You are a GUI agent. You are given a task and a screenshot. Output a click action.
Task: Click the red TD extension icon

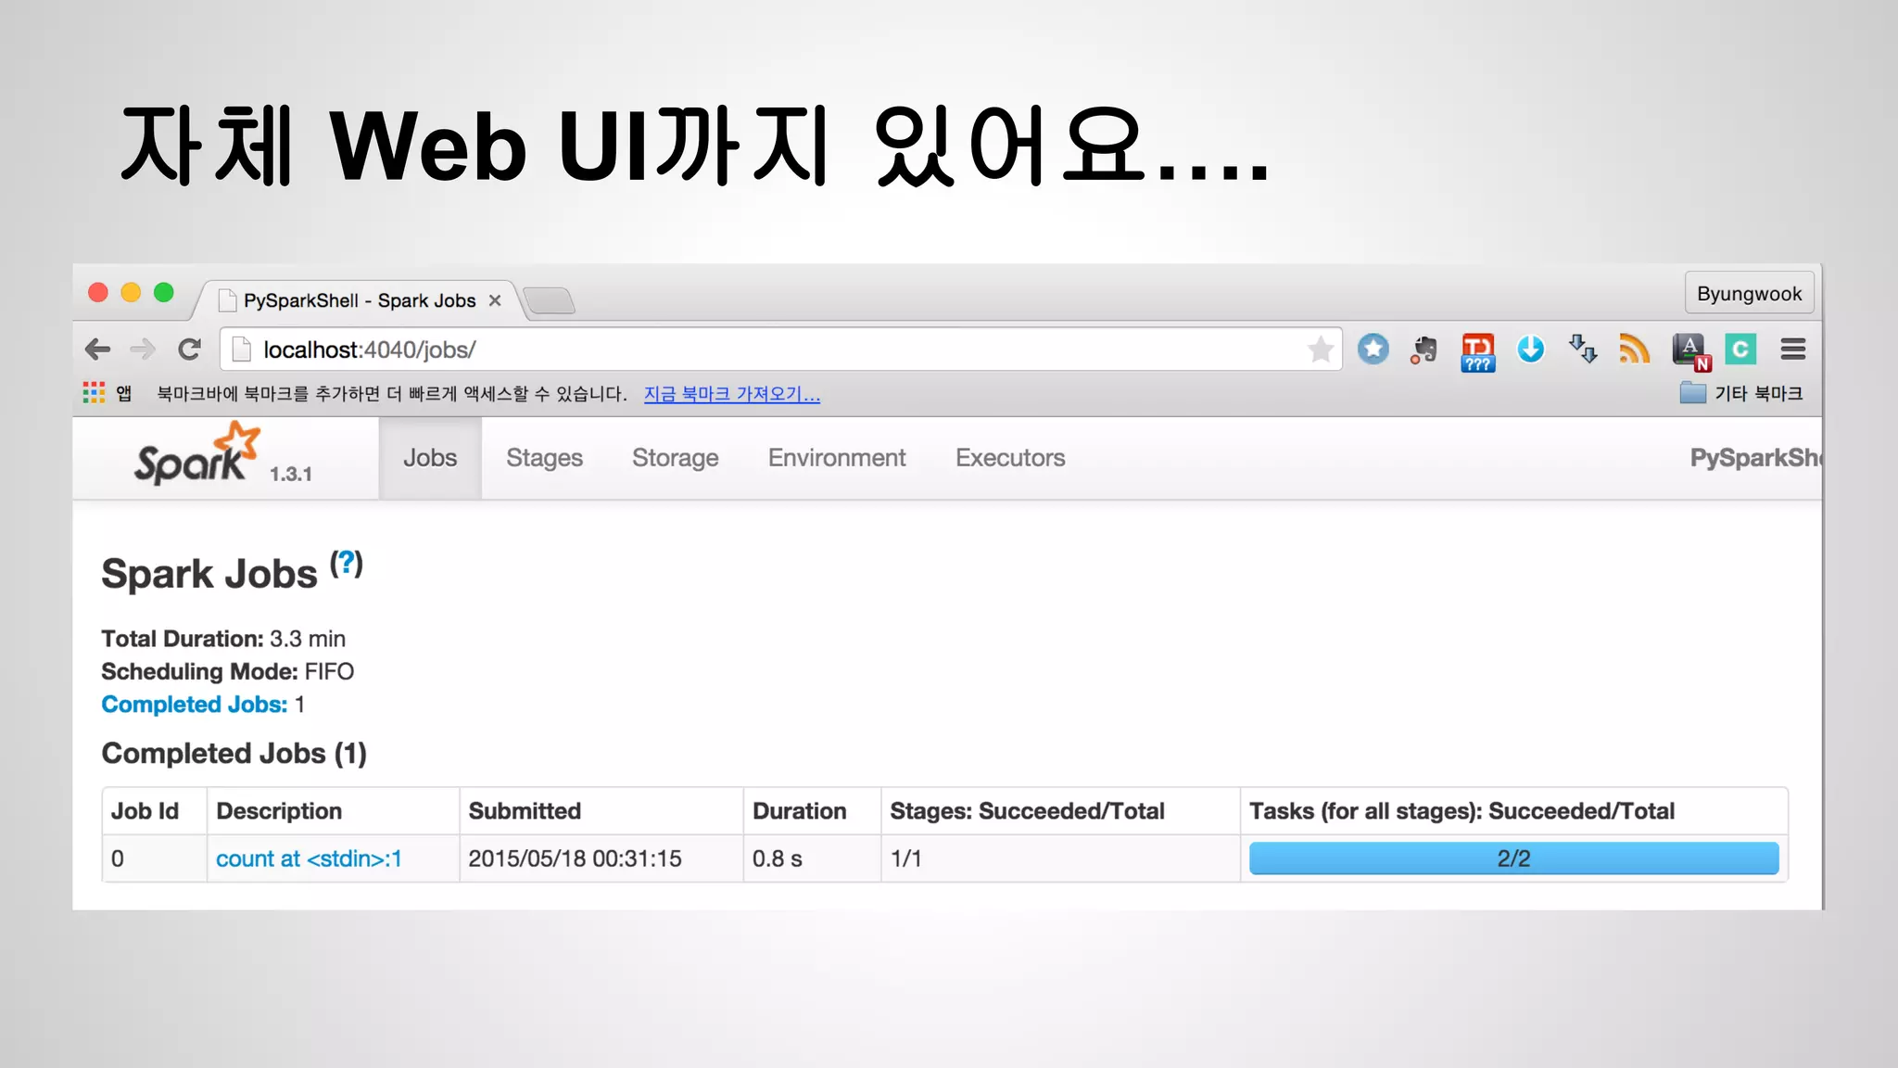point(1478,352)
